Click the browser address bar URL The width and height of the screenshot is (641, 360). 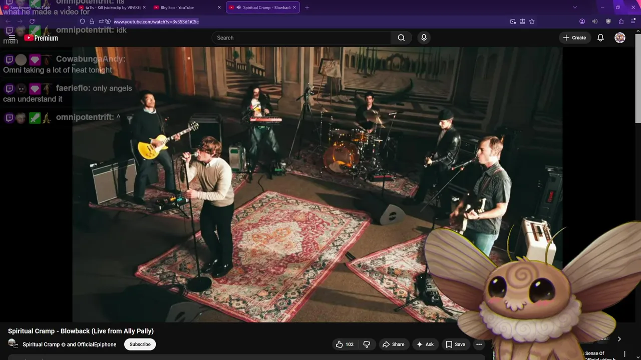point(156,21)
